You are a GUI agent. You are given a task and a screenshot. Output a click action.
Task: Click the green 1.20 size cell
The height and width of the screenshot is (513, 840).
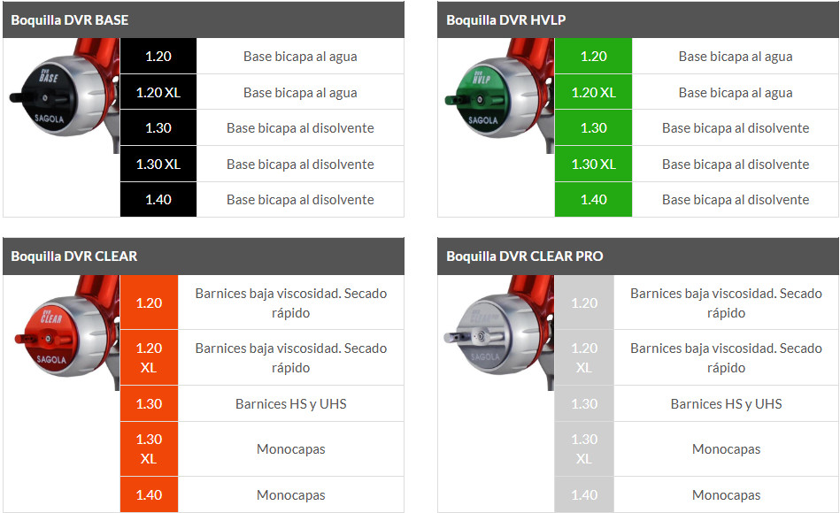coord(594,57)
